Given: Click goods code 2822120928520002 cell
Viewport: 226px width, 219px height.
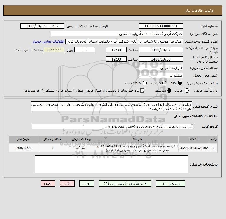Looking at the screenshot, I should tap(194, 148).
